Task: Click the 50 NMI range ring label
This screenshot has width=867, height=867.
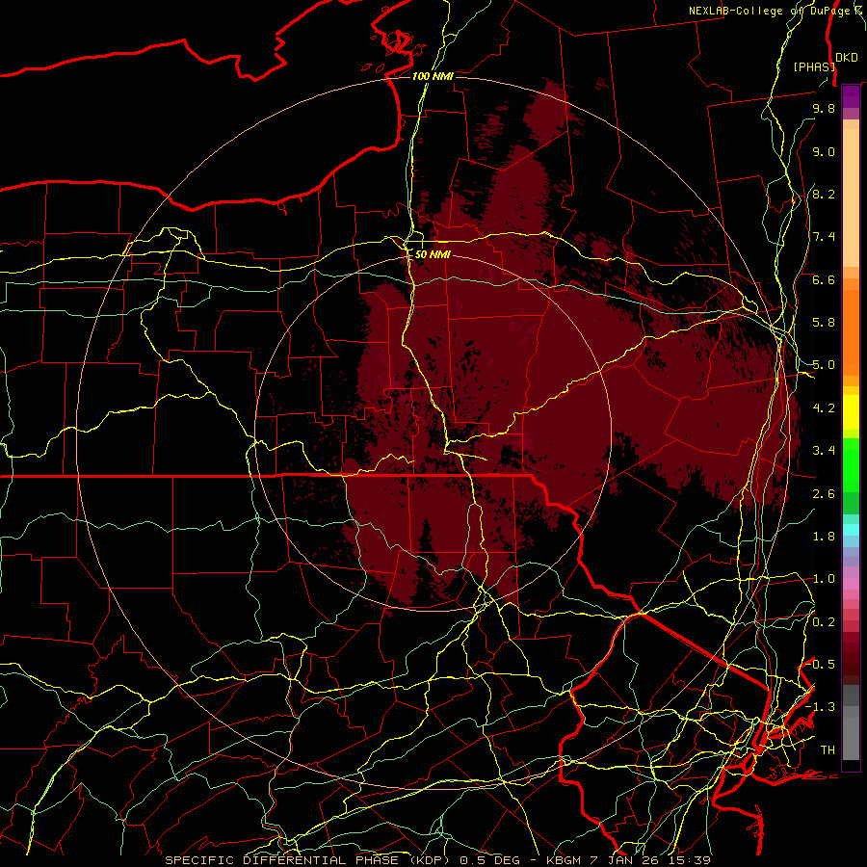Action: (433, 254)
